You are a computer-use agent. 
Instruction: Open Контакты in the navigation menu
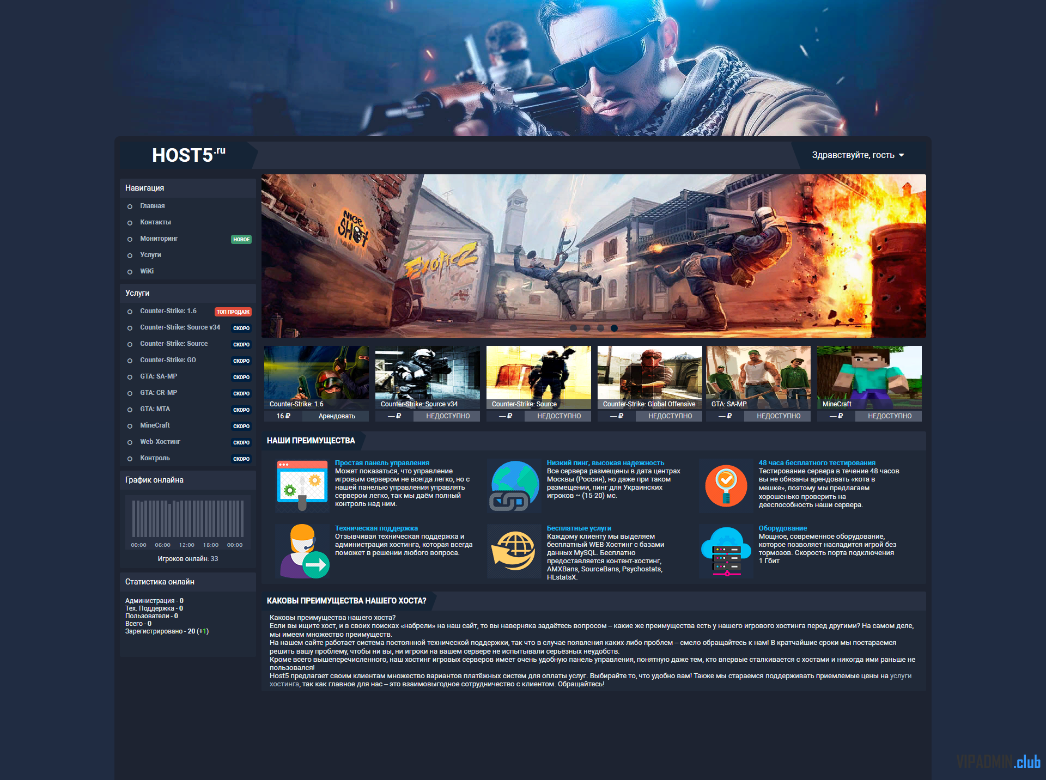155,222
